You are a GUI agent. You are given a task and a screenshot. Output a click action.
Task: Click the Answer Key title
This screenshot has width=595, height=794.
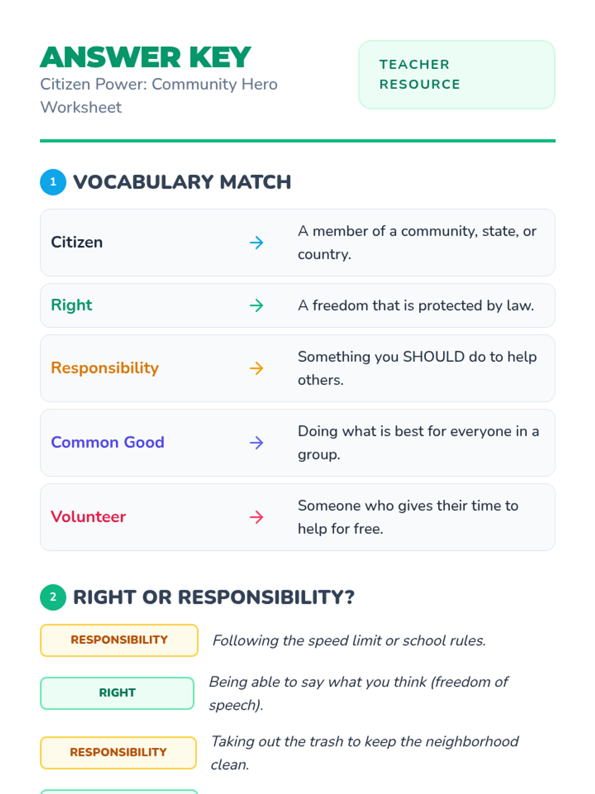coord(145,57)
